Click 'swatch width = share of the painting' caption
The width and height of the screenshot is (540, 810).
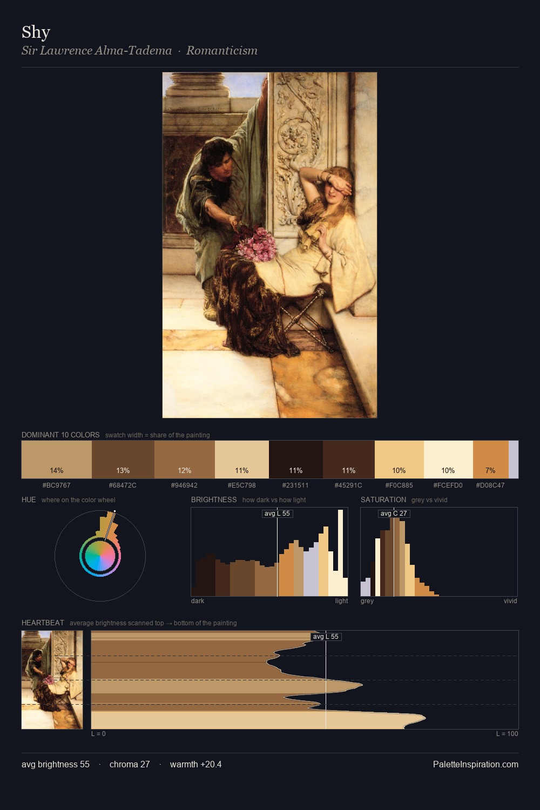(x=158, y=435)
